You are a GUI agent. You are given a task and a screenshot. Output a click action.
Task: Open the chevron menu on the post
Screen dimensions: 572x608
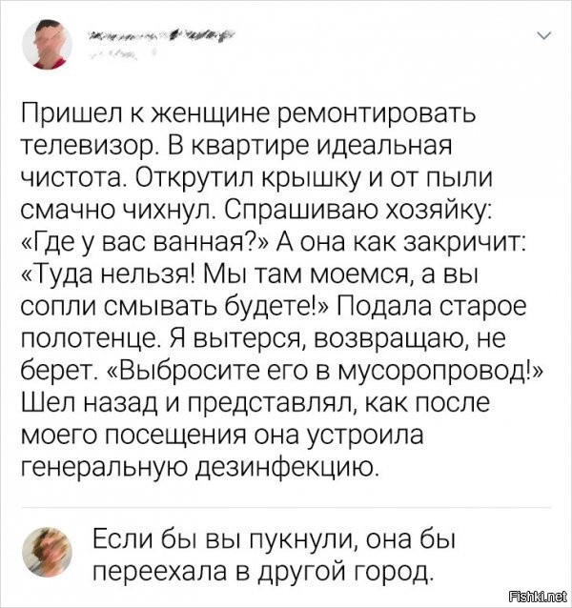pyautogui.click(x=543, y=37)
